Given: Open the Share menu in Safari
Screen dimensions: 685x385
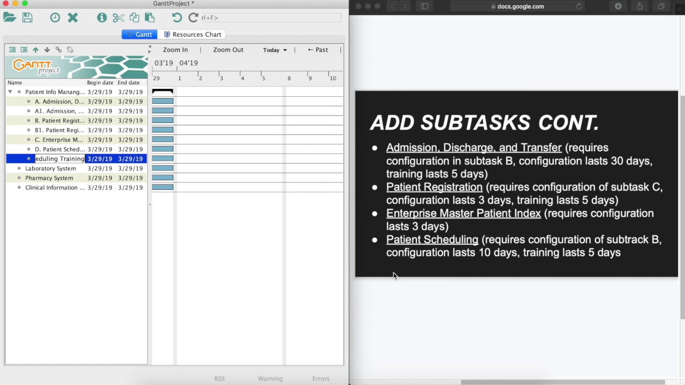Looking at the screenshot, I should tap(640, 6).
